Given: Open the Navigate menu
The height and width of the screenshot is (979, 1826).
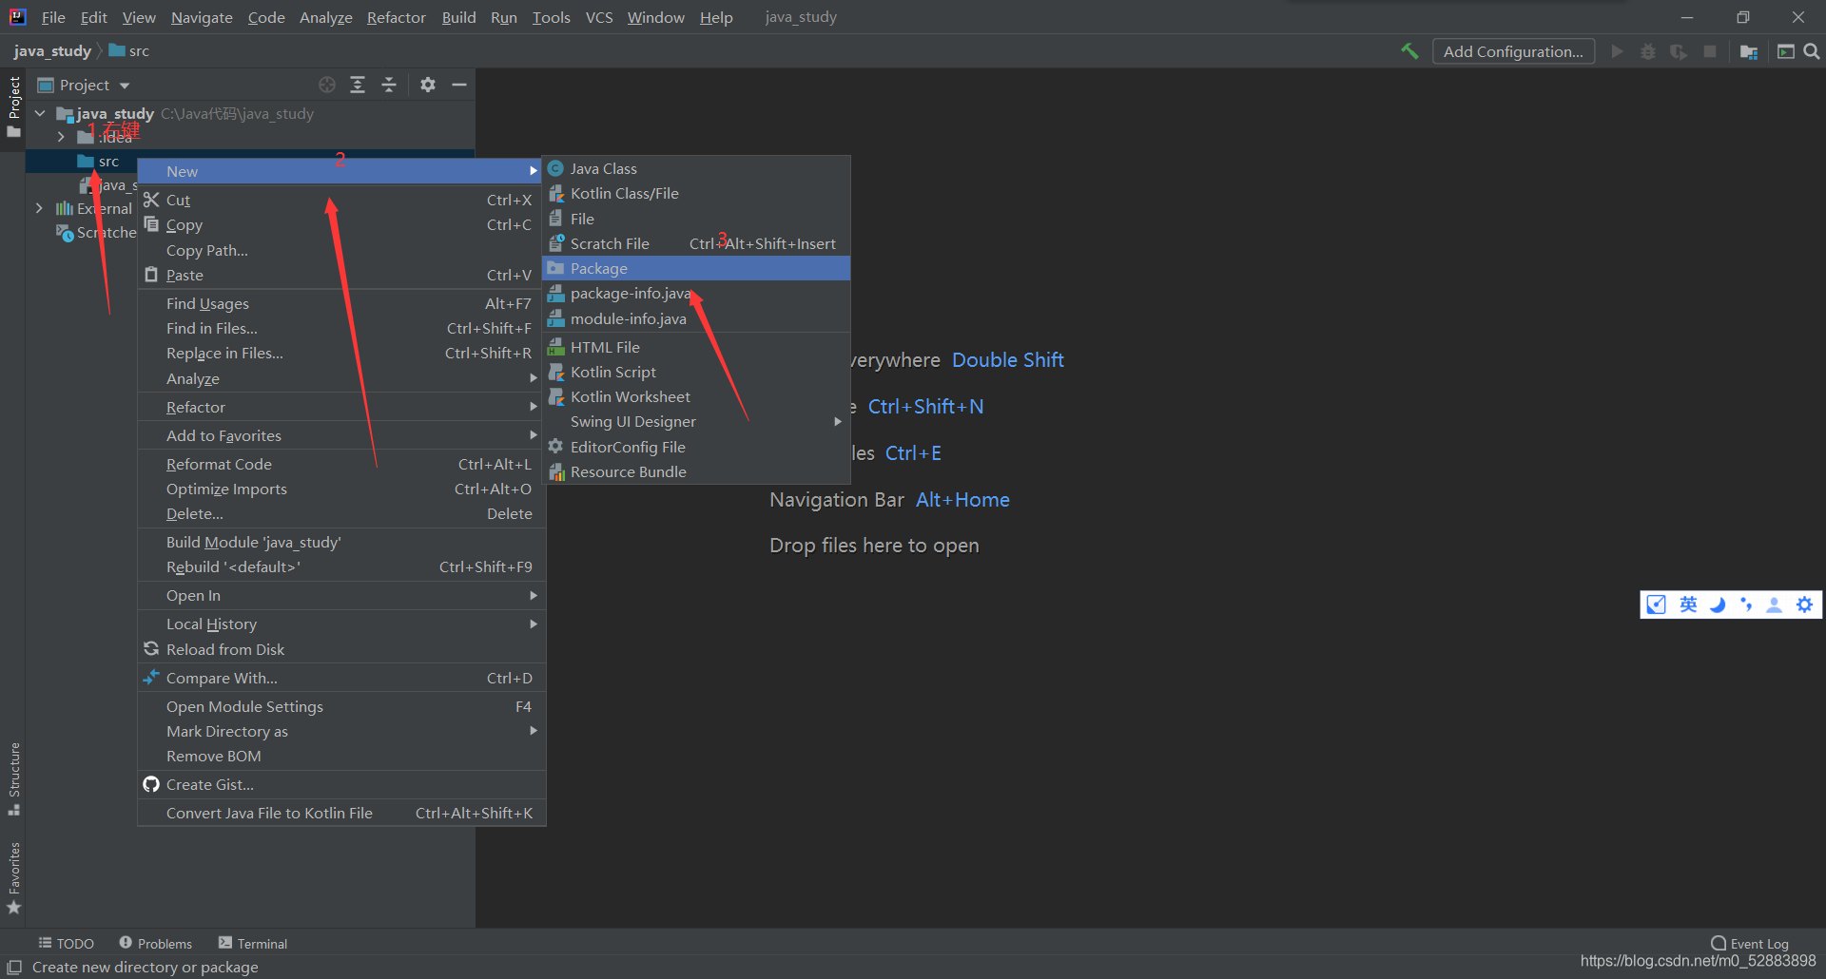Looking at the screenshot, I should (x=202, y=17).
